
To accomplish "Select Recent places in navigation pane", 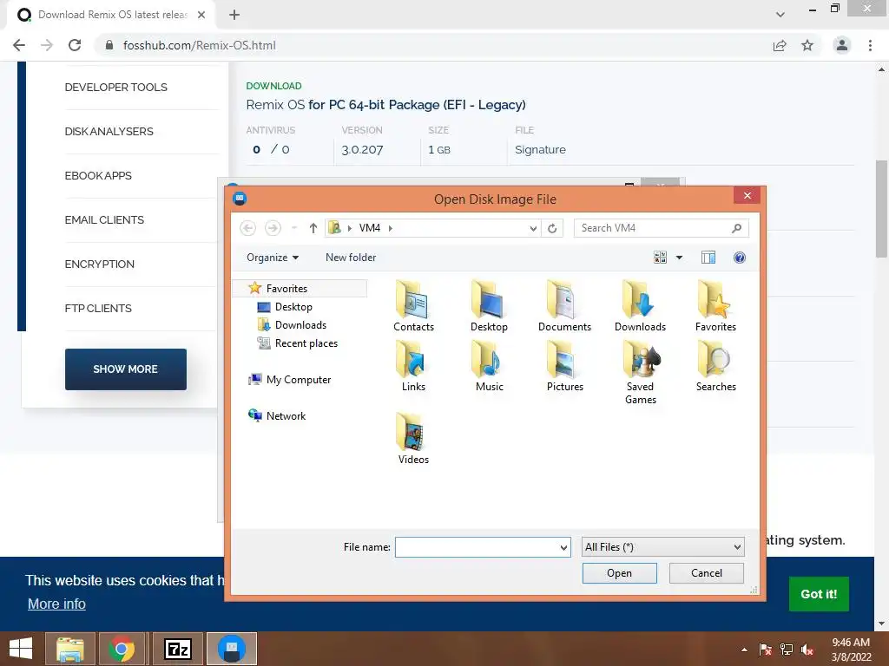I will tap(306, 343).
